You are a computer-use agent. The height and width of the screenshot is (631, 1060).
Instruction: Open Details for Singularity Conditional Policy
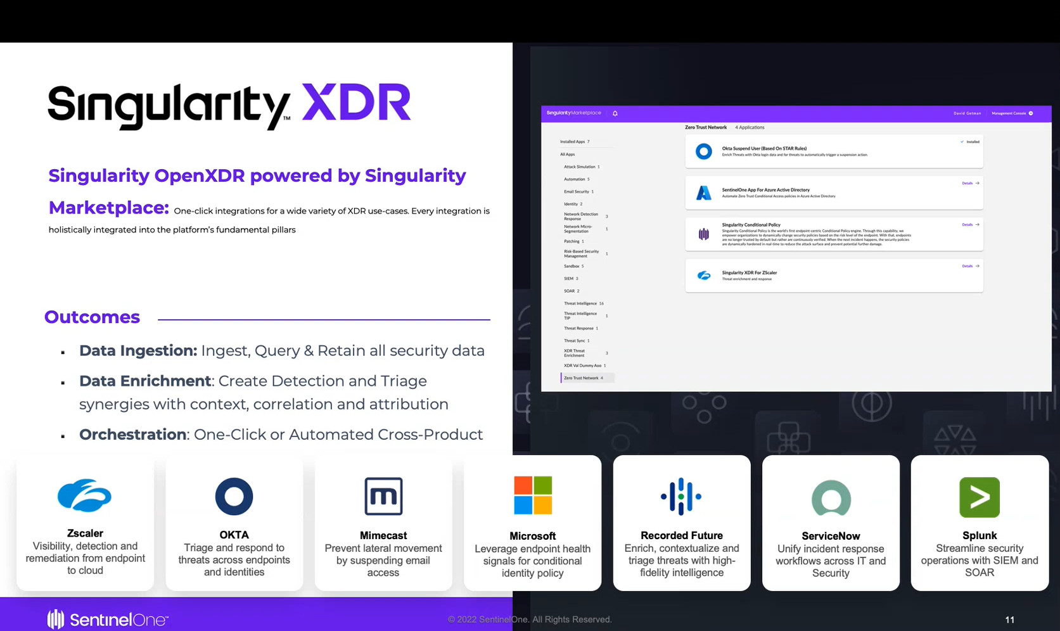click(x=970, y=224)
